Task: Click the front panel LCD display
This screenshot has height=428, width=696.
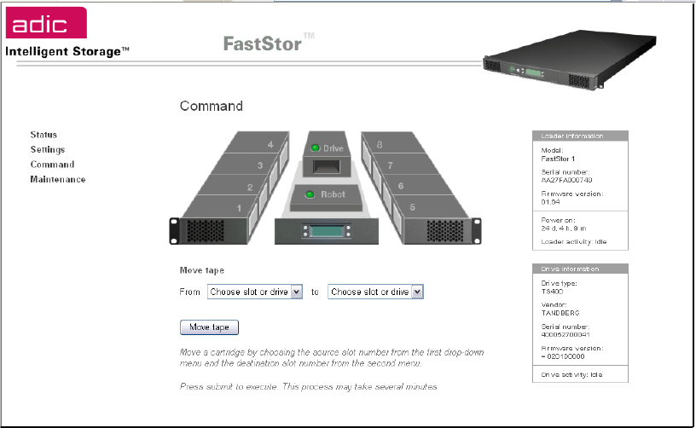Action: tap(326, 231)
